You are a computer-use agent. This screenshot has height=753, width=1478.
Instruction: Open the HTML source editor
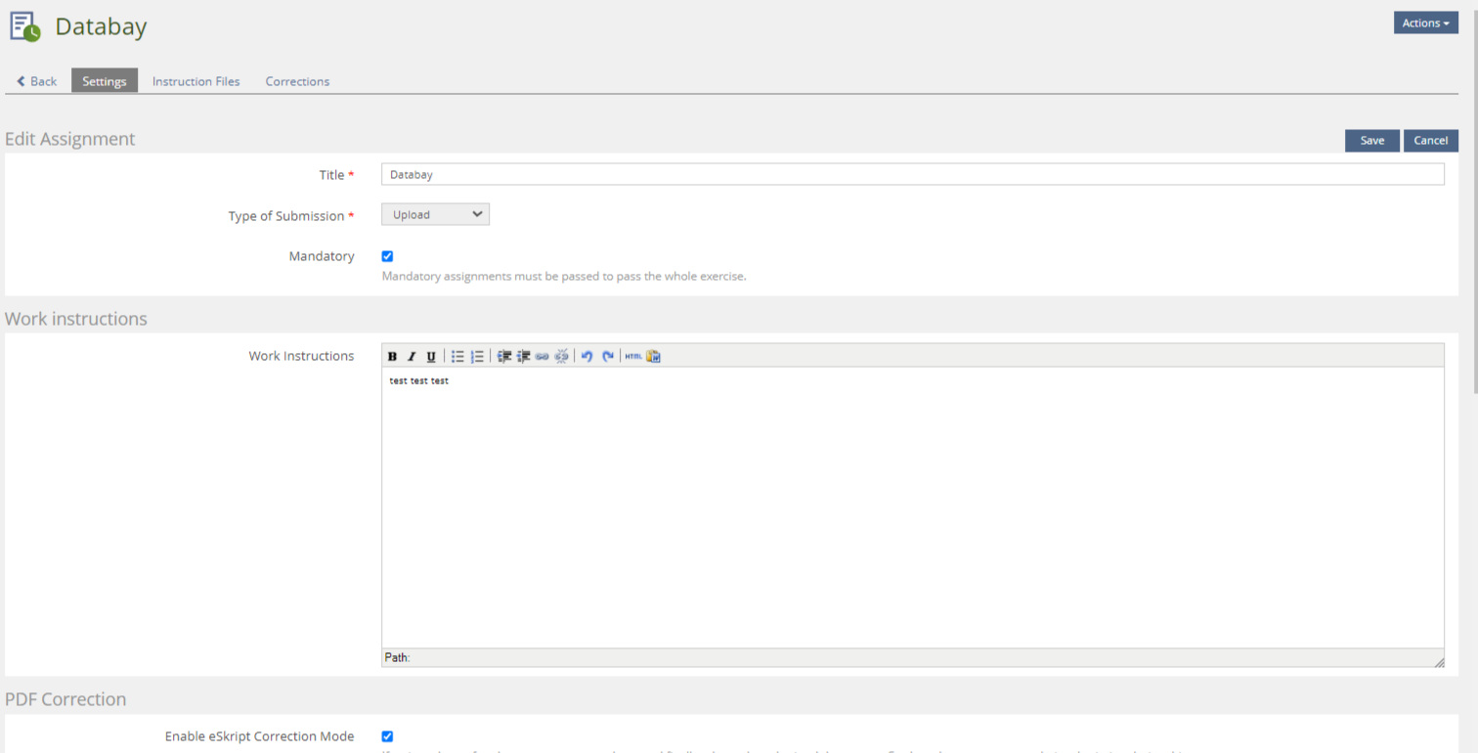tap(633, 357)
